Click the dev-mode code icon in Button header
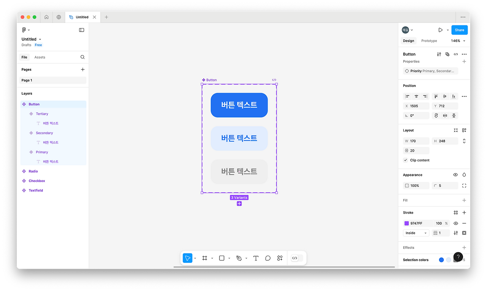Screen dimensions: 487x291 pos(456,54)
